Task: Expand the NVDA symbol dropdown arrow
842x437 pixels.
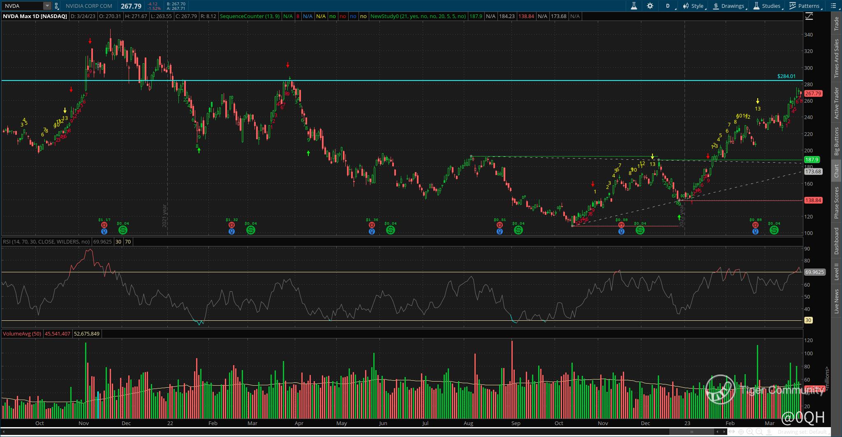Action: click(x=47, y=6)
